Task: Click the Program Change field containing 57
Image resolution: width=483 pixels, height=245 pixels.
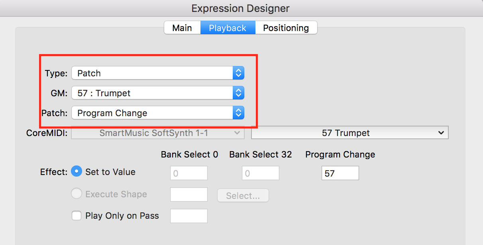Action: click(340, 173)
